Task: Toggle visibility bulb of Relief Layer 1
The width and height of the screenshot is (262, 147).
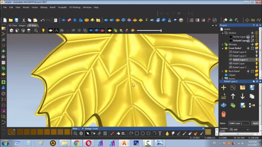Action: (x=257, y=60)
